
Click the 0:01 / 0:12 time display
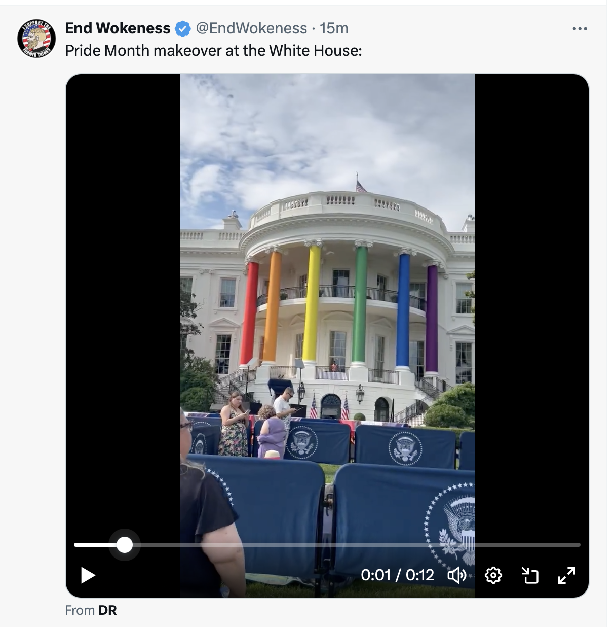click(x=397, y=575)
